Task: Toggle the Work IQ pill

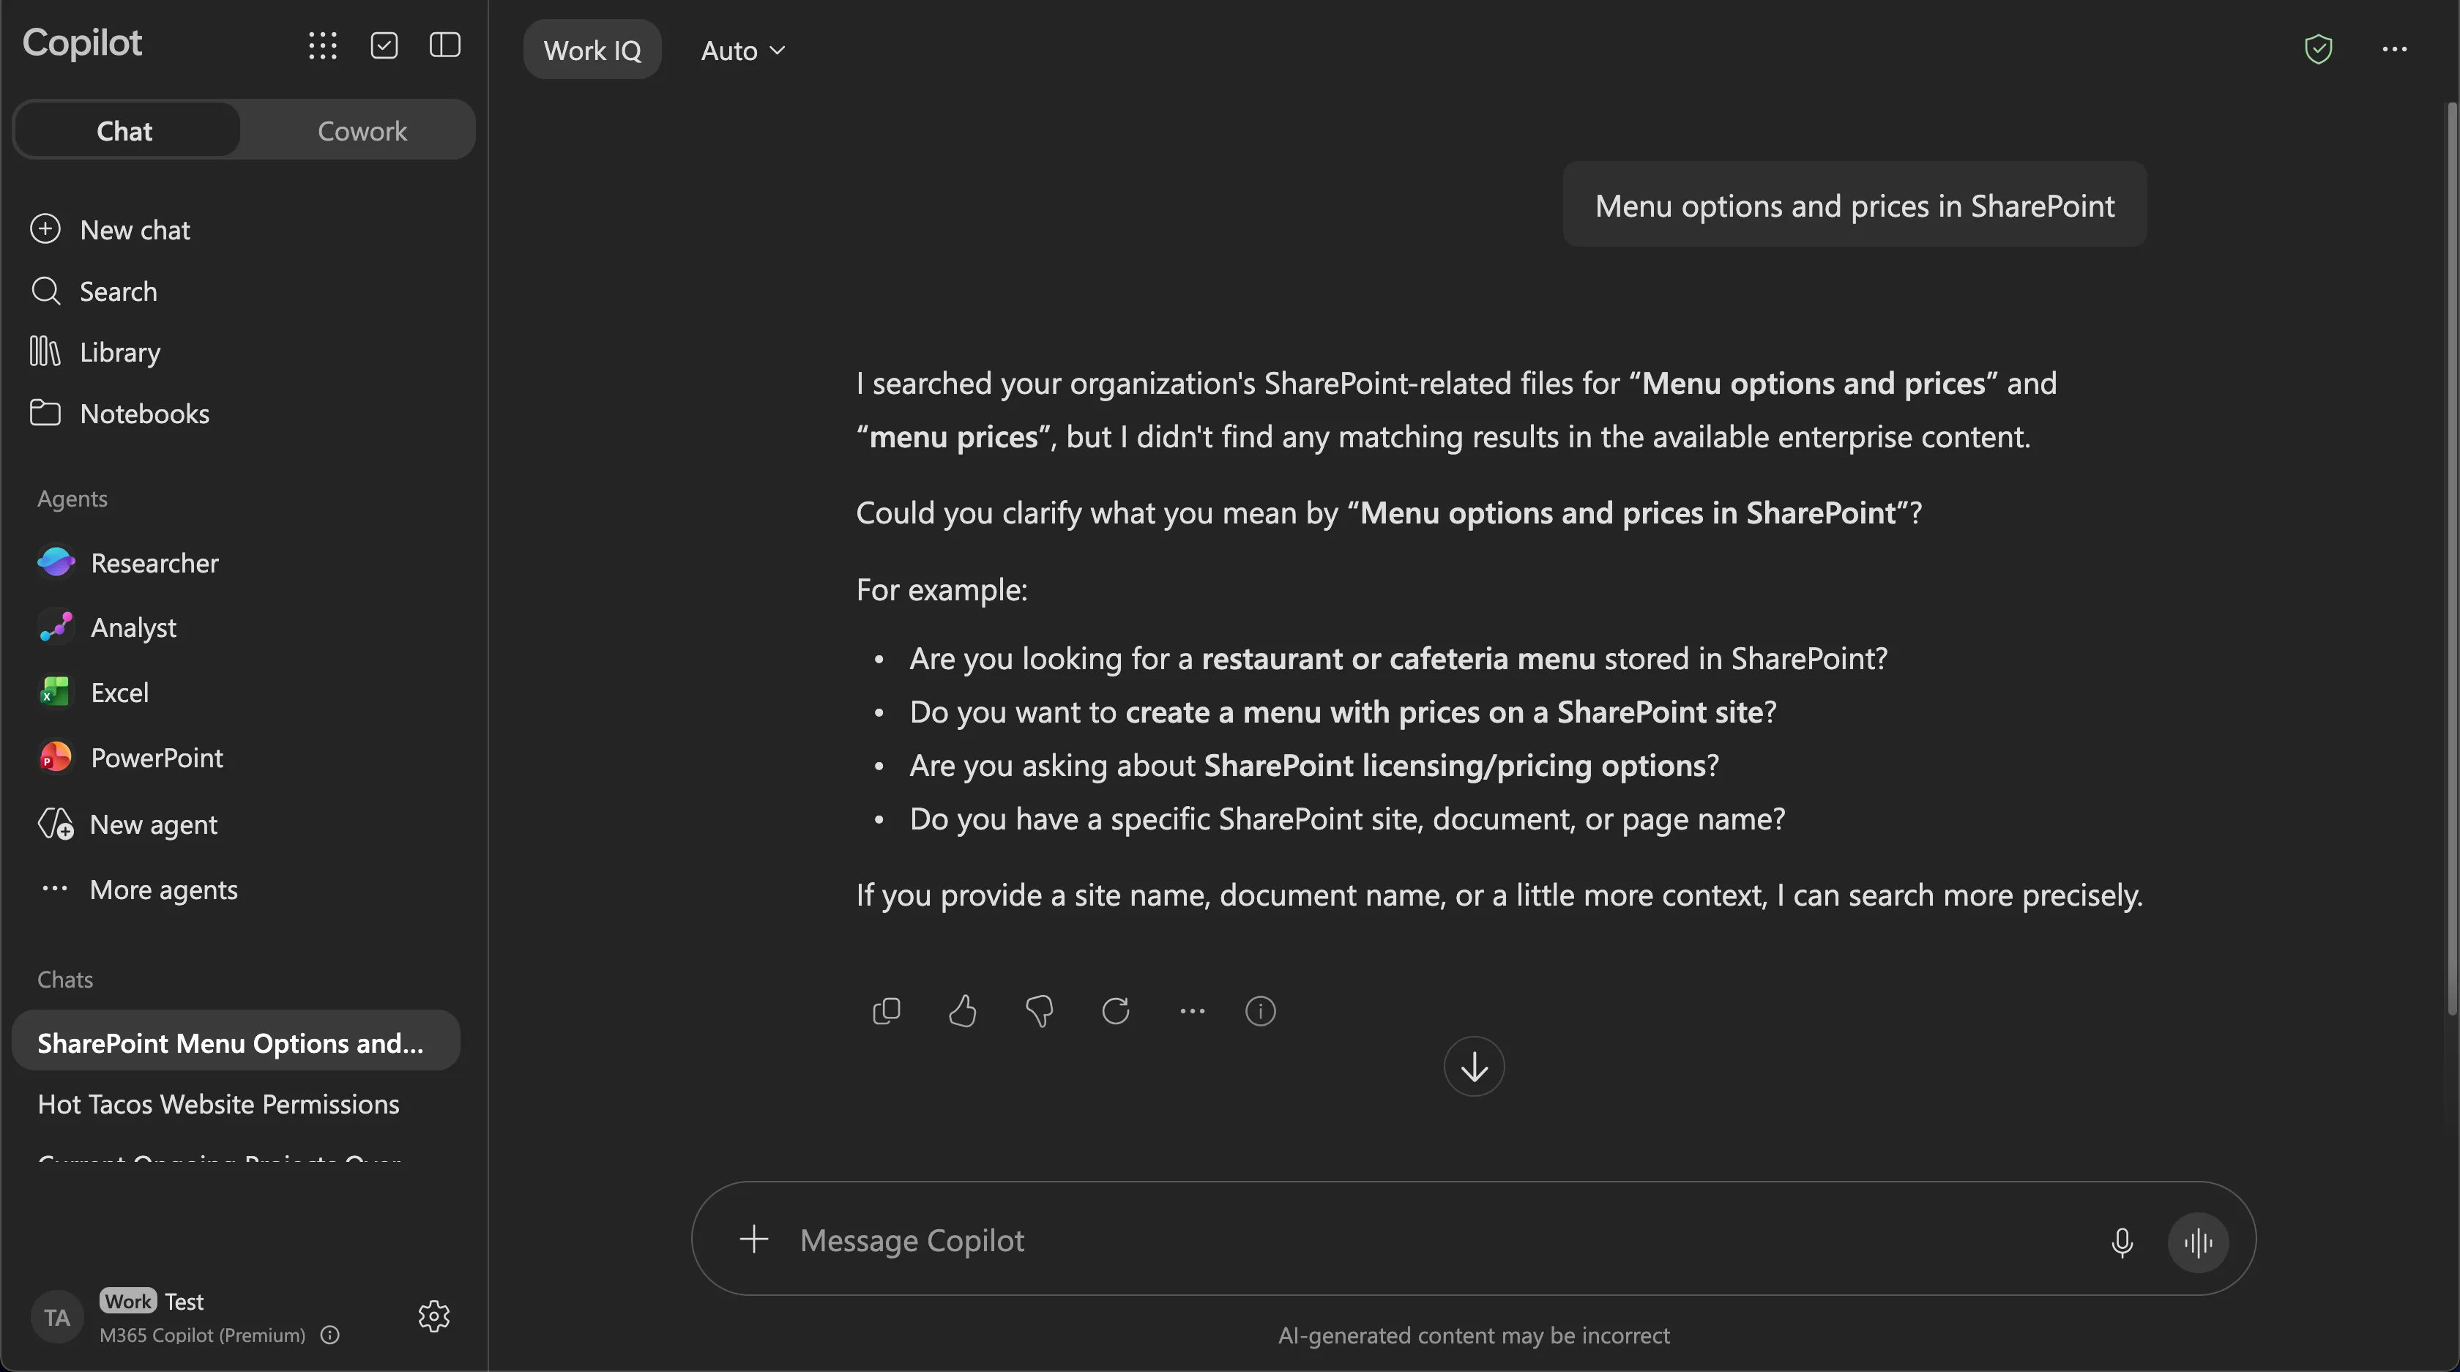Action: (592, 50)
